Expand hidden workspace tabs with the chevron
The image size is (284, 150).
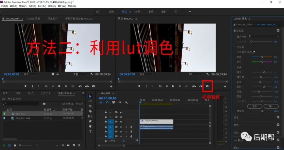click(x=190, y=12)
